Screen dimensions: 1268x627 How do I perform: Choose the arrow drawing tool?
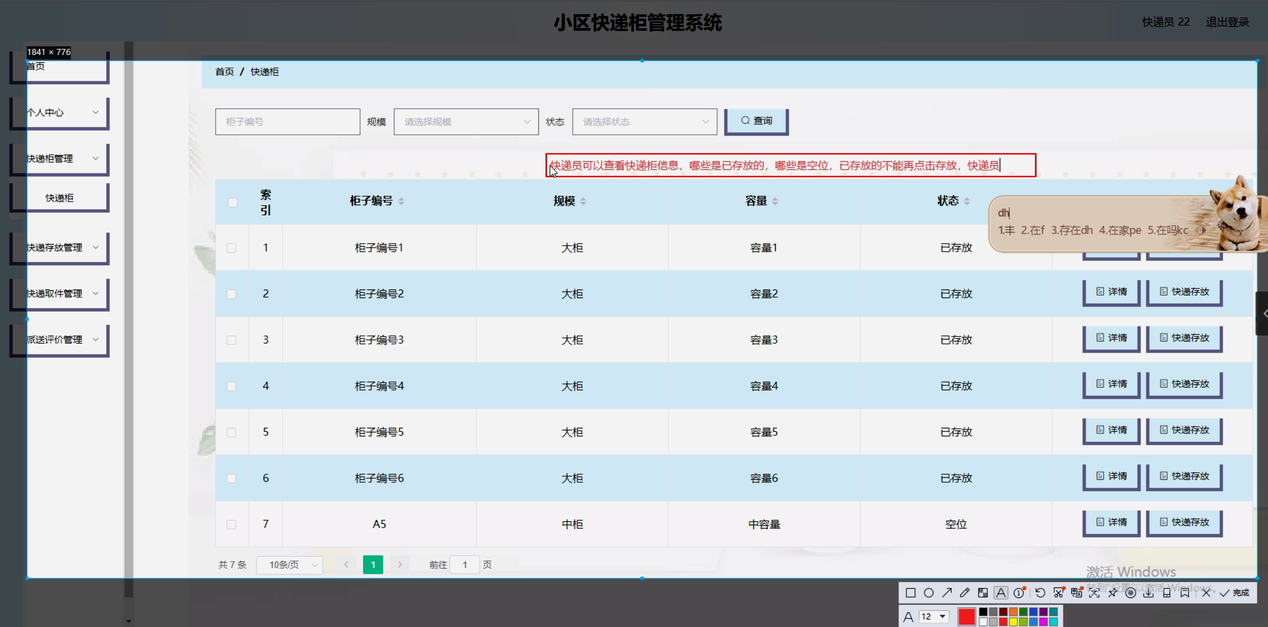946,593
